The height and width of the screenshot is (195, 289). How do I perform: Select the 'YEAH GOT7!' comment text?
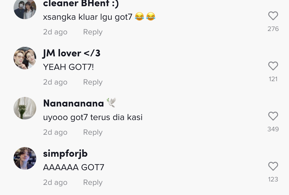[68, 67]
